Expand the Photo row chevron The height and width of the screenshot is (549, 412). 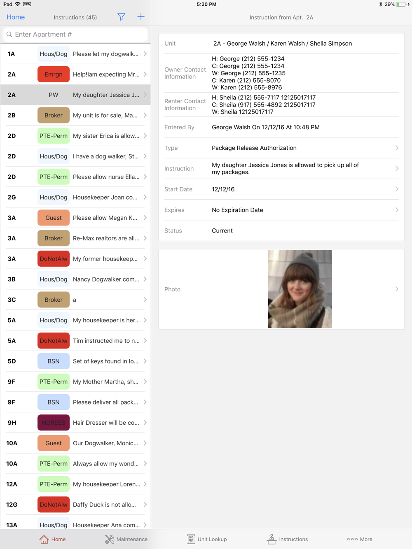397,289
